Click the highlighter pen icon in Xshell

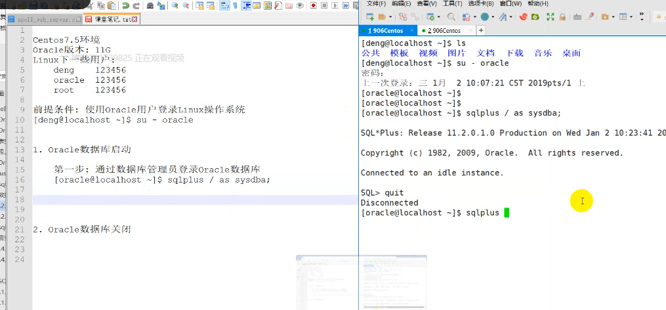[589, 17]
